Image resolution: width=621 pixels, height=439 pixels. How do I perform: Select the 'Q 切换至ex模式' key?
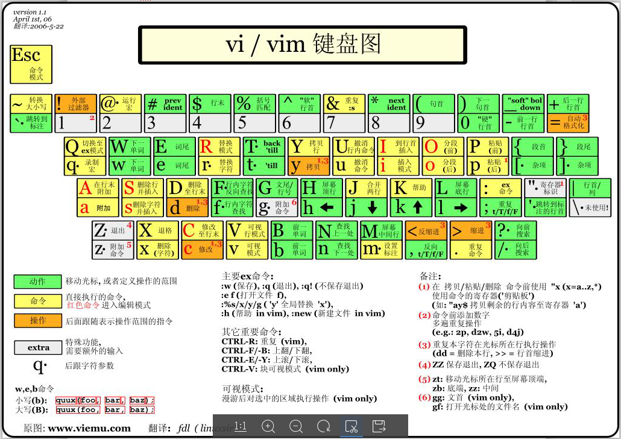point(85,147)
